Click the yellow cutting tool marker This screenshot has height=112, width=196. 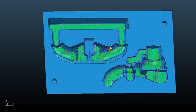click(x=110, y=49)
